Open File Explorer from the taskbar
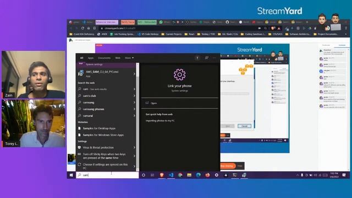The width and height of the screenshot is (352, 198). coord(189,175)
